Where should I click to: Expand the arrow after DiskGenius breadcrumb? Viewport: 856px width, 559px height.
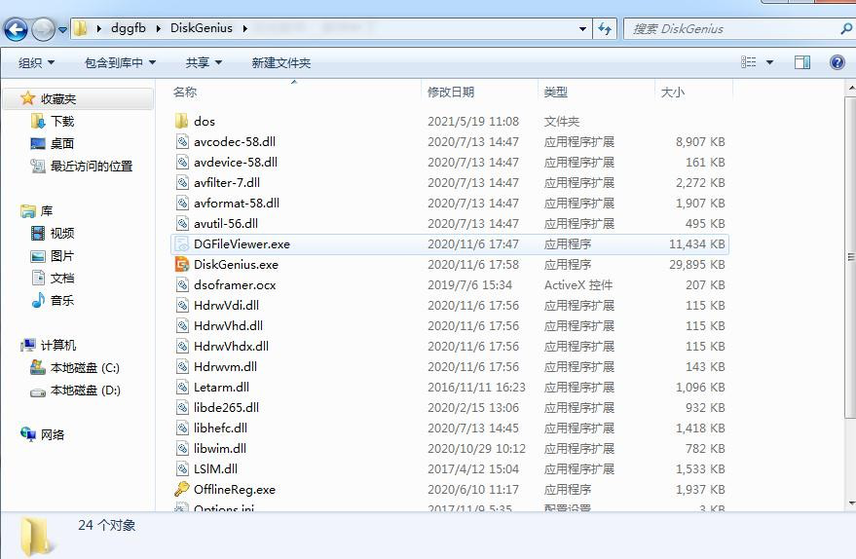245,28
